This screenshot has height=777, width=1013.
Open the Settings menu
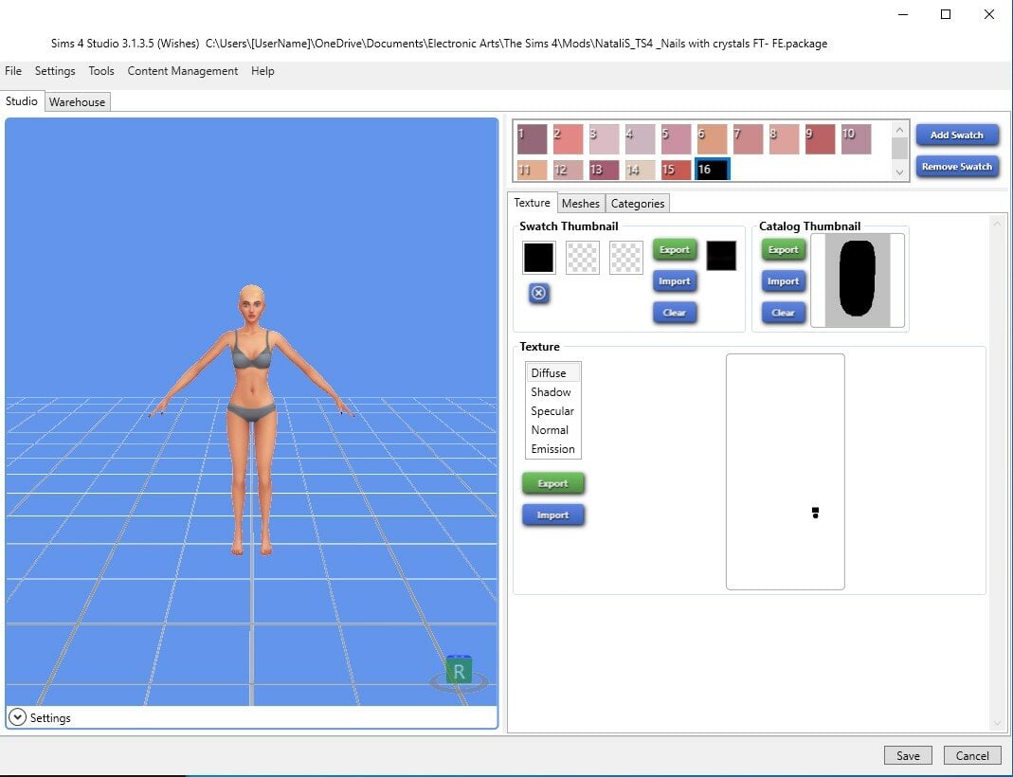tap(55, 71)
